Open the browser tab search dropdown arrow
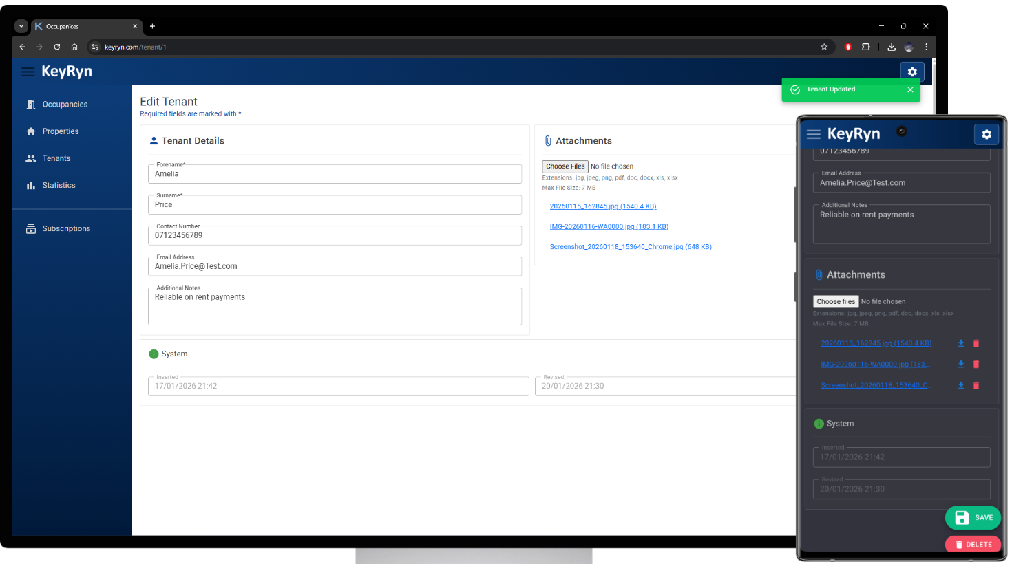Image resolution: width=1012 pixels, height=564 pixels. 20,26
